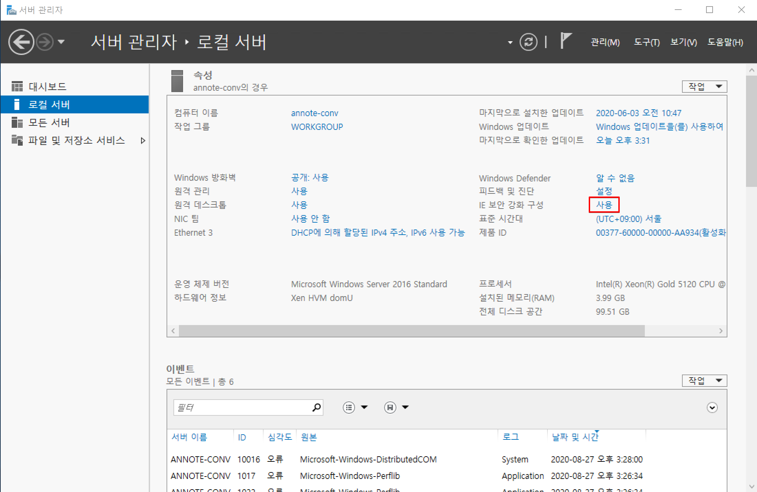Click the magnifier icon in filter box
Image resolution: width=757 pixels, height=492 pixels.
316,407
